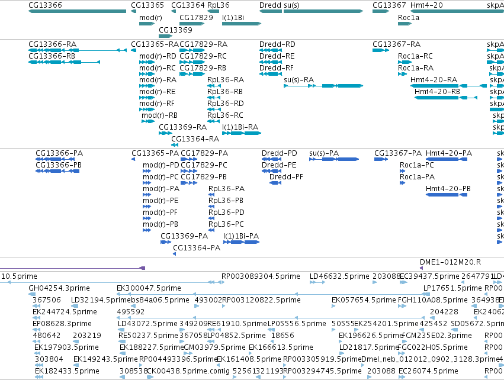Click the LD46632.5prime EST label
The image size is (504, 380).
(x=339, y=276)
